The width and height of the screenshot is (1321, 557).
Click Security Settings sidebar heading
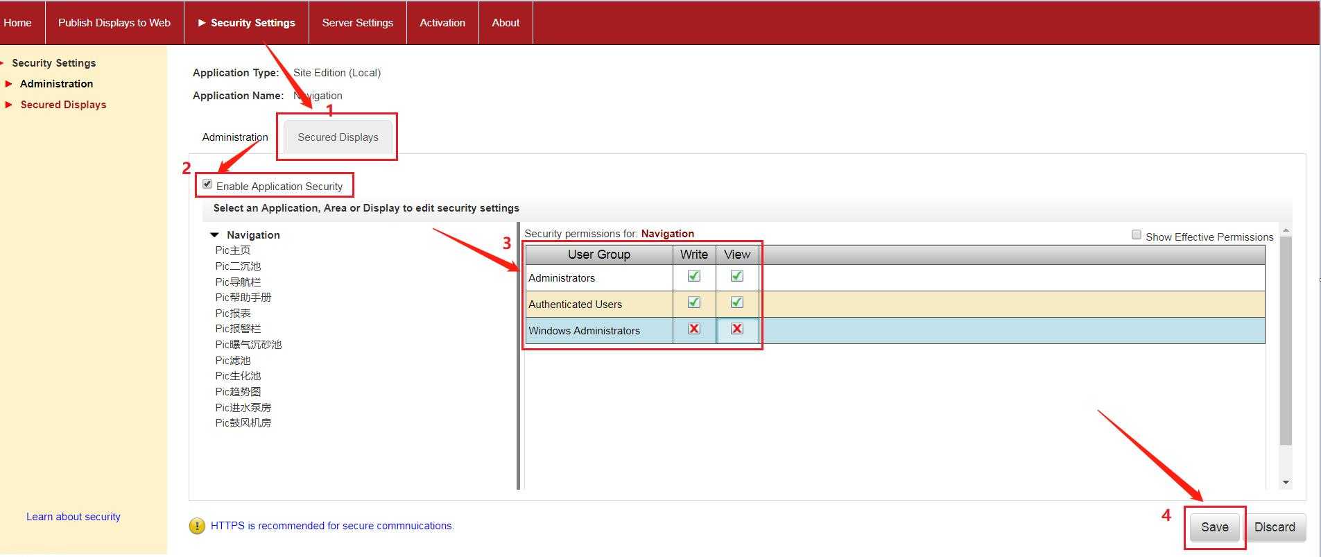coord(54,63)
